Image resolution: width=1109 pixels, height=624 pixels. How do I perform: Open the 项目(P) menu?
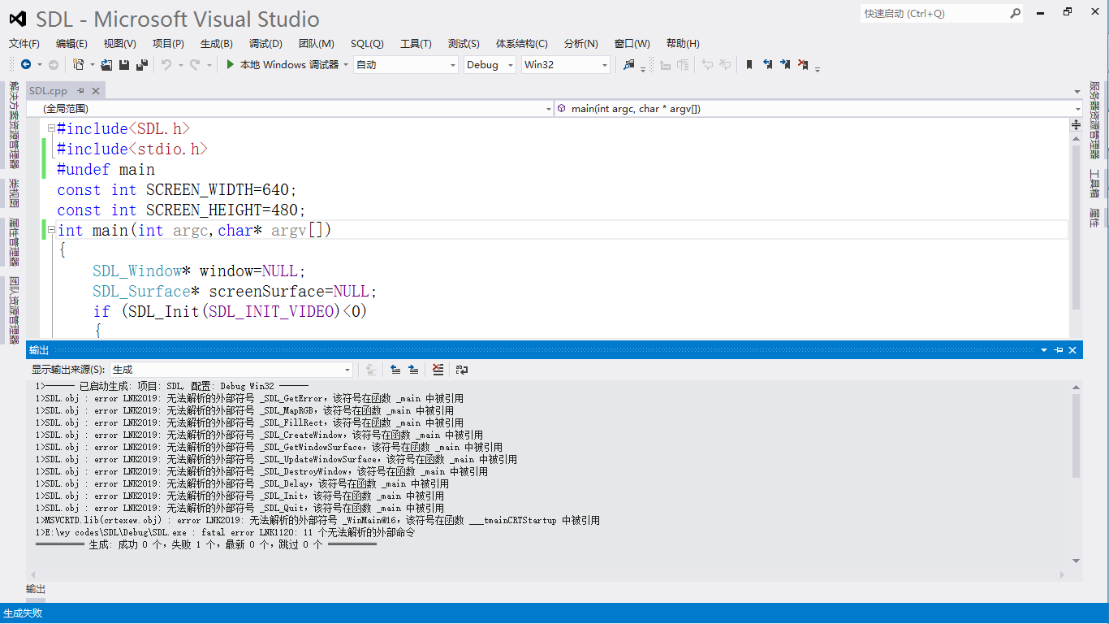168,43
